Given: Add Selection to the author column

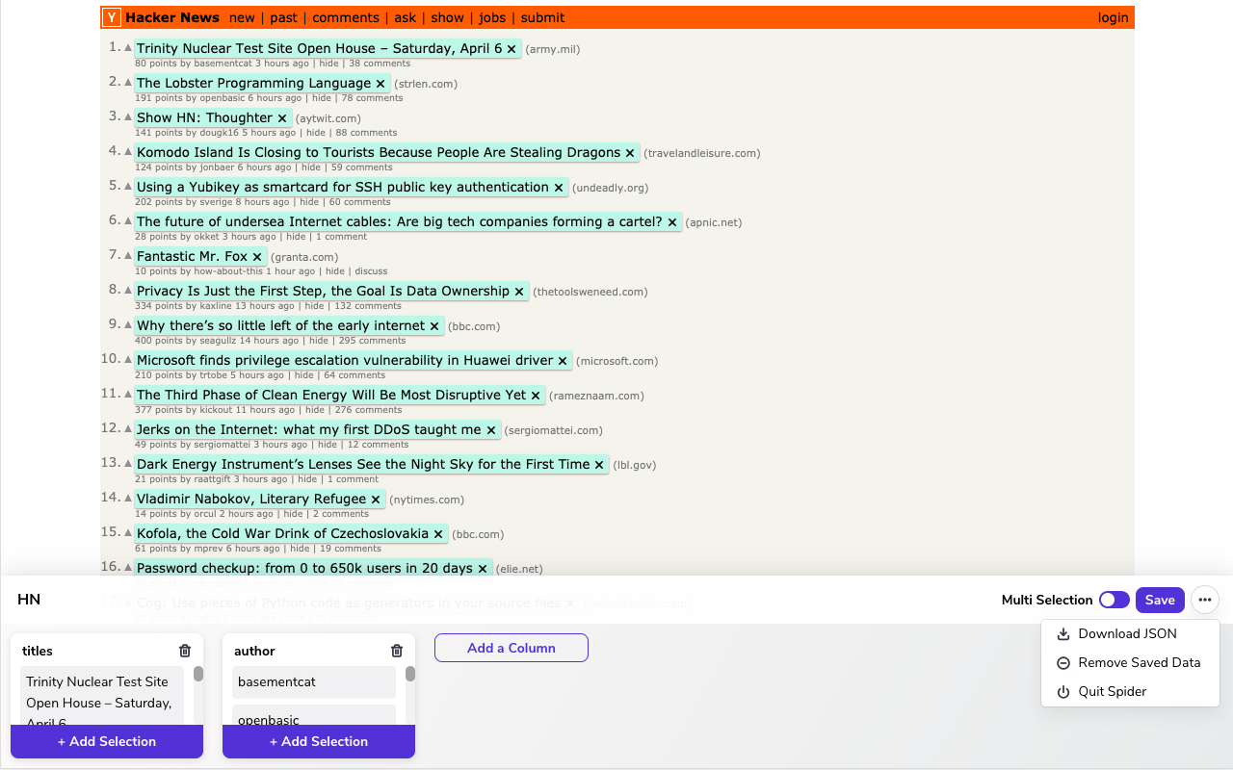Looking at the screenshot, I should tap(319, 741).
